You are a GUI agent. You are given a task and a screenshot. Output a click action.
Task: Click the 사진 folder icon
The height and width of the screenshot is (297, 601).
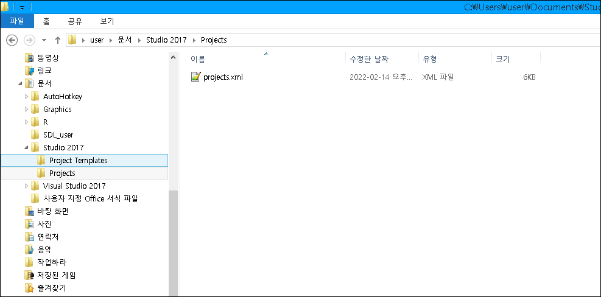click(x=29, y=224)
